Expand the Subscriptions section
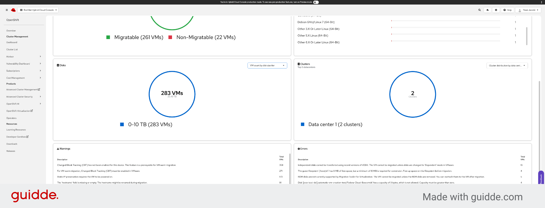 tap(24, 71)
